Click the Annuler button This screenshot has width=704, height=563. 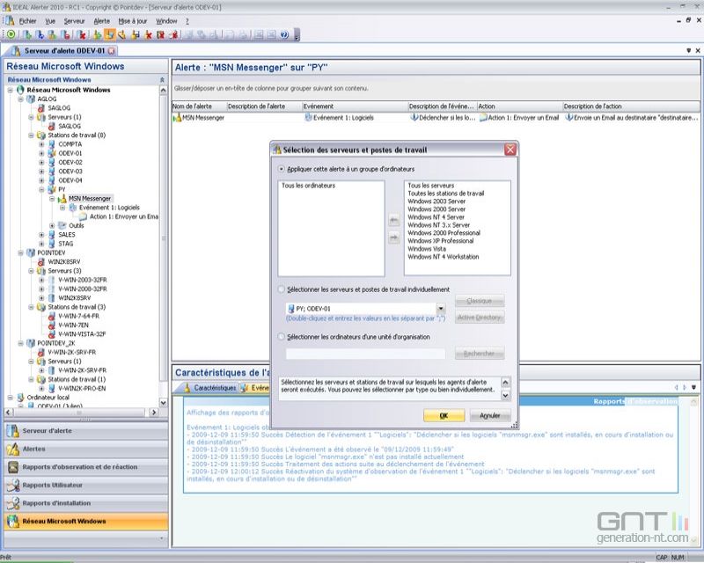(490, 416)
